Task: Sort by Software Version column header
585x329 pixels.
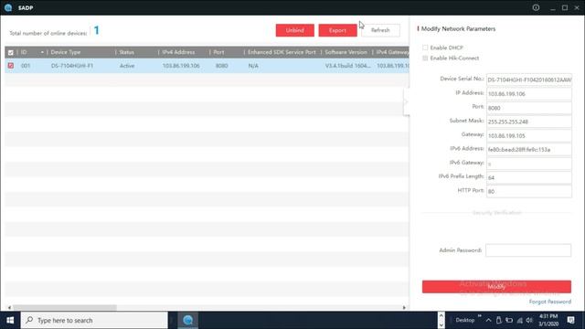Action: (x=346, y=52)
